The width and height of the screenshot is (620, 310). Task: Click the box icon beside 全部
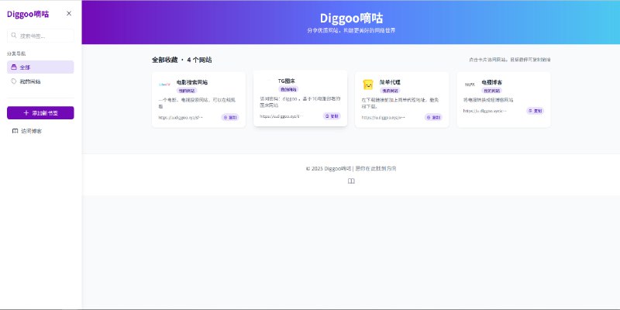[x=14, y=67]
